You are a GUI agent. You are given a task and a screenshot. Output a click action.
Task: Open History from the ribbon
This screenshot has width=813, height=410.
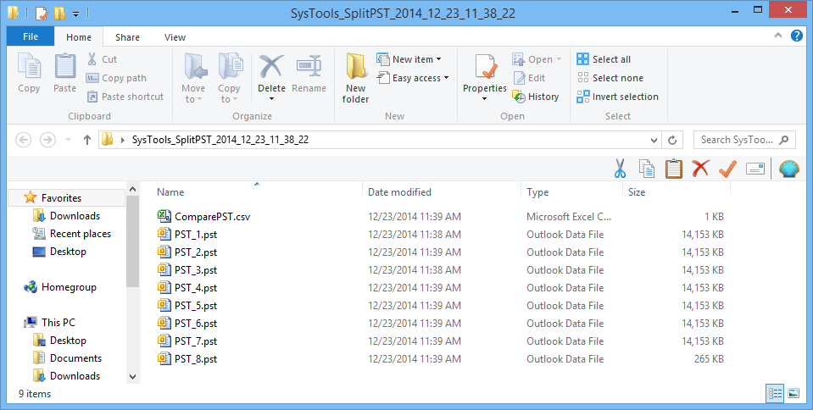pos(536,97)
